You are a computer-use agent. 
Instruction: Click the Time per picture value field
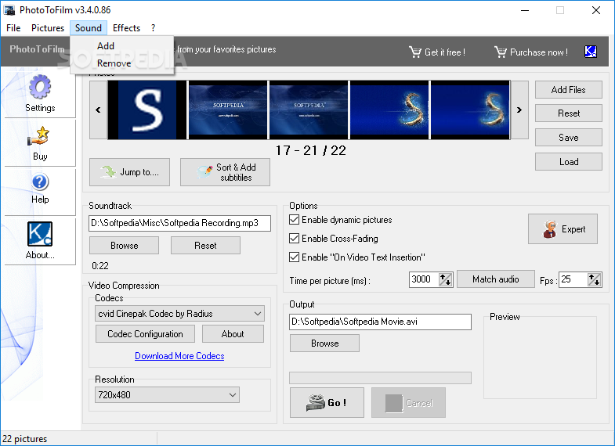pyautogui.click(x=424, y=279)
